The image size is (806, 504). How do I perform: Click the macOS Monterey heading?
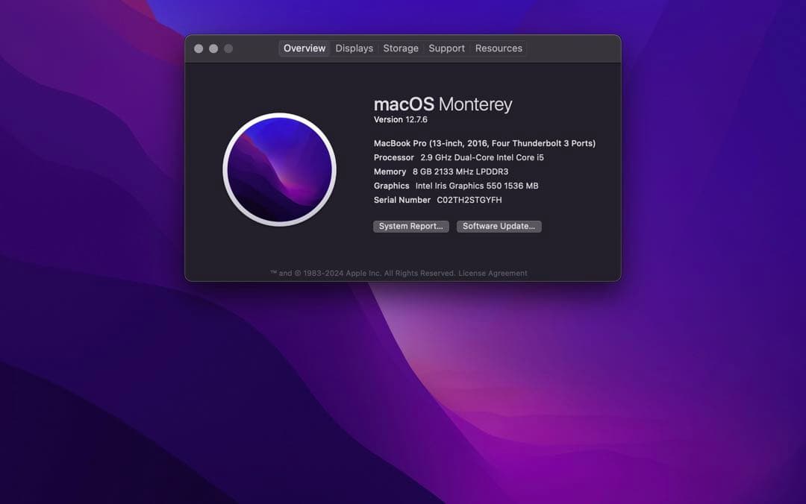(443, 104)
